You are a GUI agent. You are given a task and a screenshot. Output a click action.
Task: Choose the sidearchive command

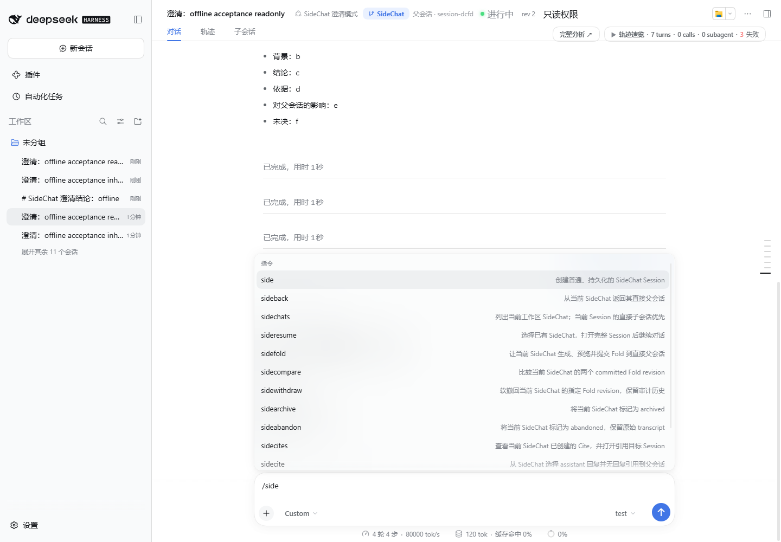click(463, 409)
